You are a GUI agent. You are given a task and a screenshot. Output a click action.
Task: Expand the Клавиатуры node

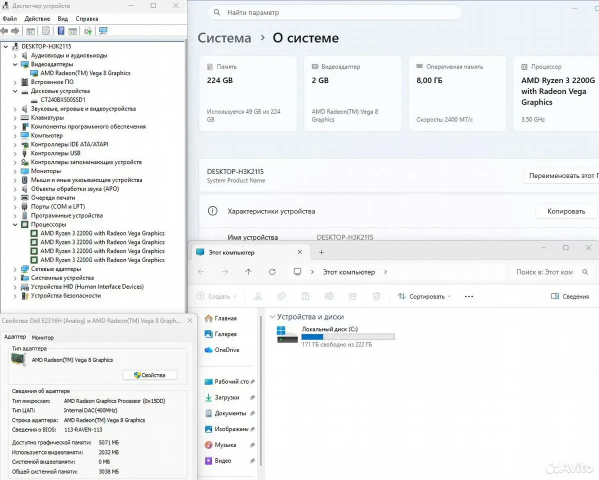[x=15, y=118]
